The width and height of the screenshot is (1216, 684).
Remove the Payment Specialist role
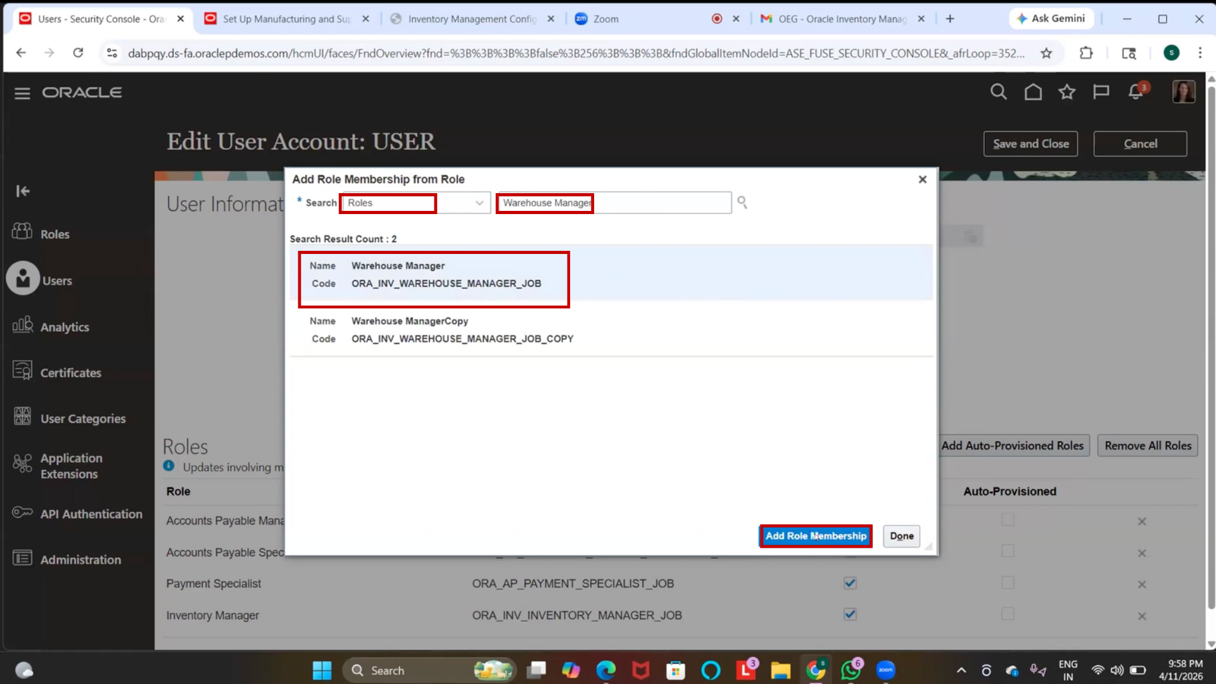(x=1141, y=585)
